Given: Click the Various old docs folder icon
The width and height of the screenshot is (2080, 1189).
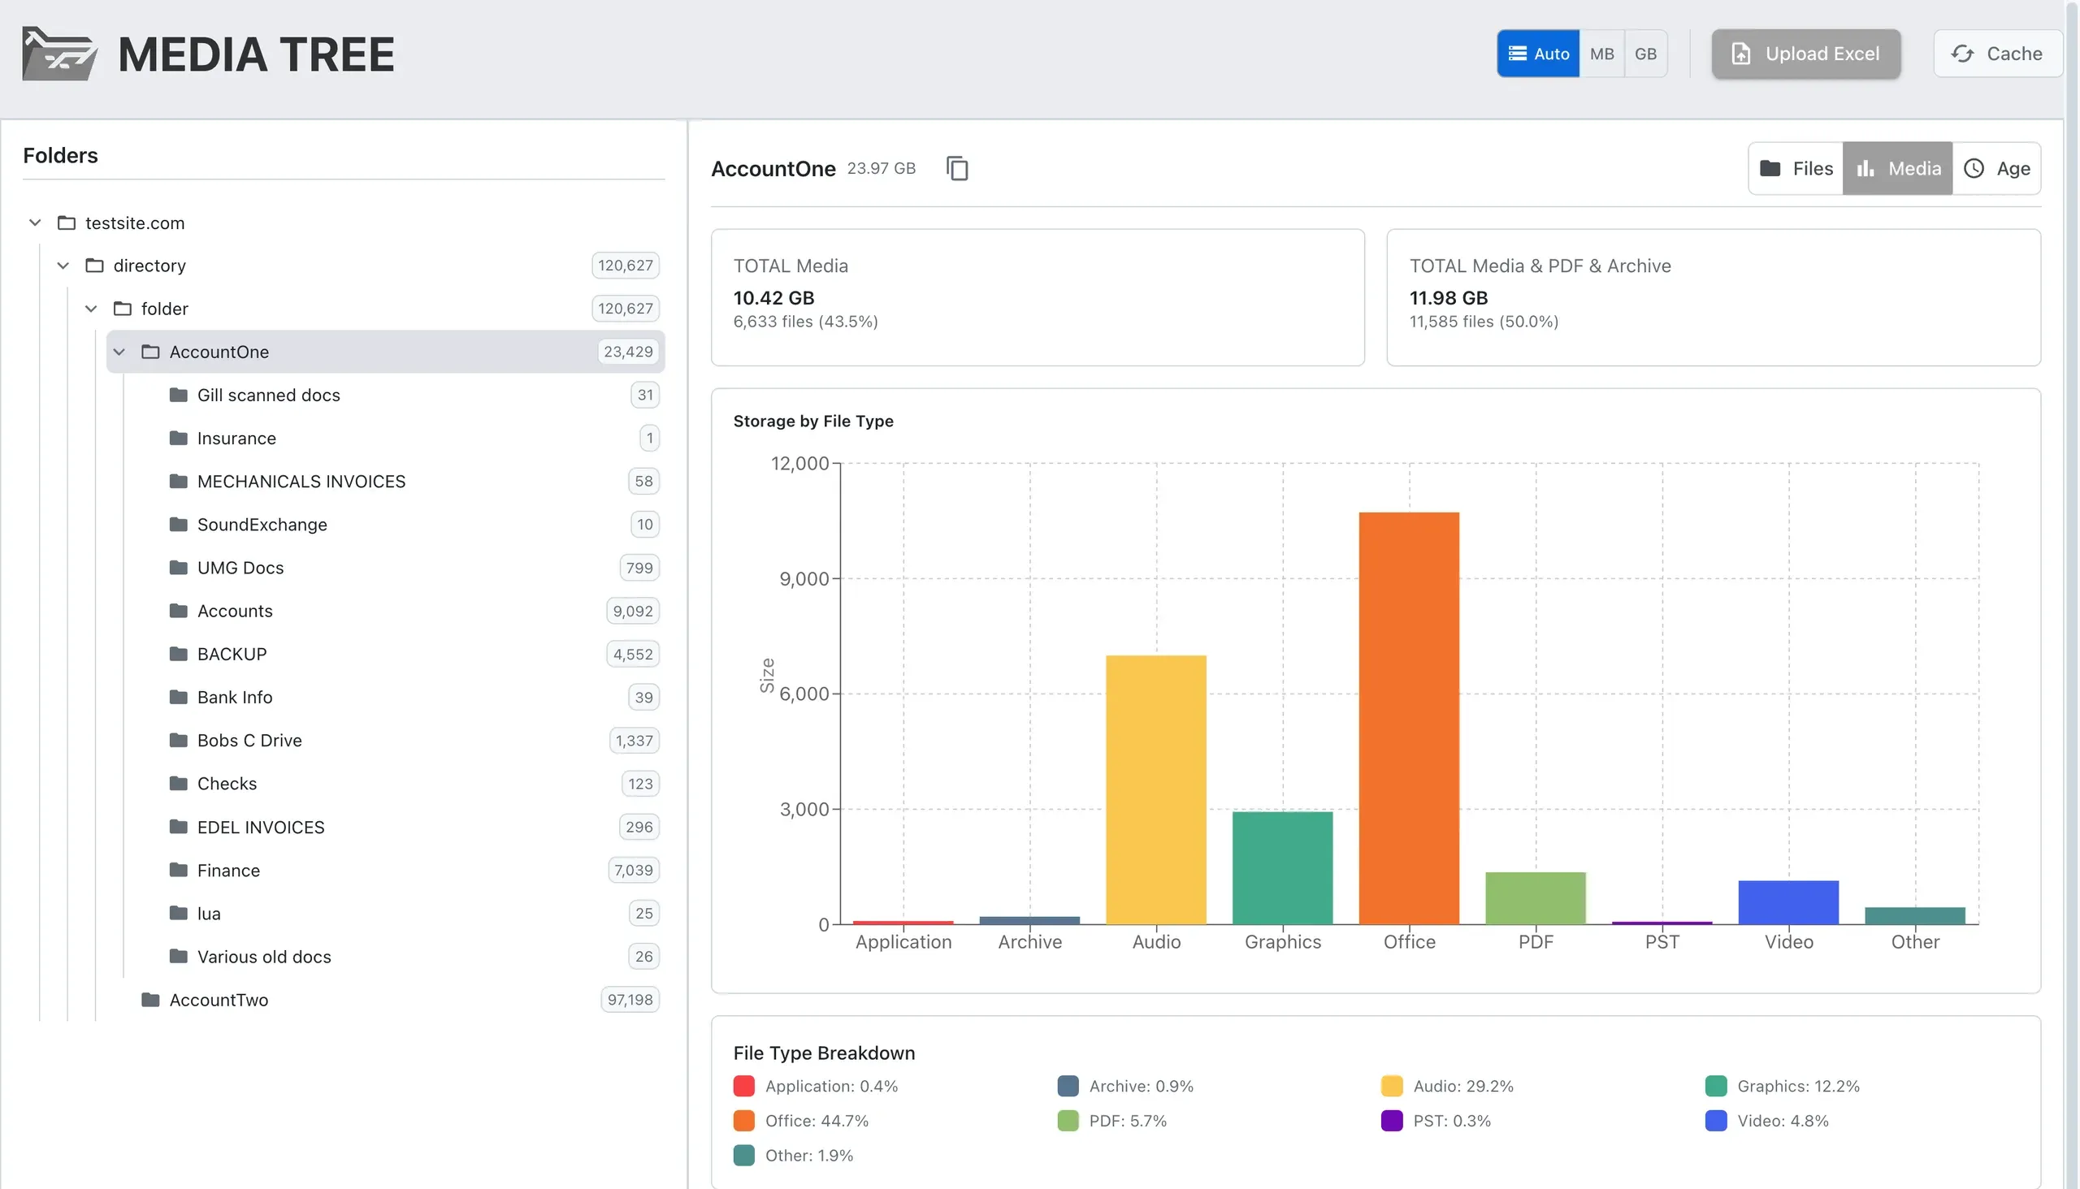Looking at the screenshot, I should (x=178, y=956).
